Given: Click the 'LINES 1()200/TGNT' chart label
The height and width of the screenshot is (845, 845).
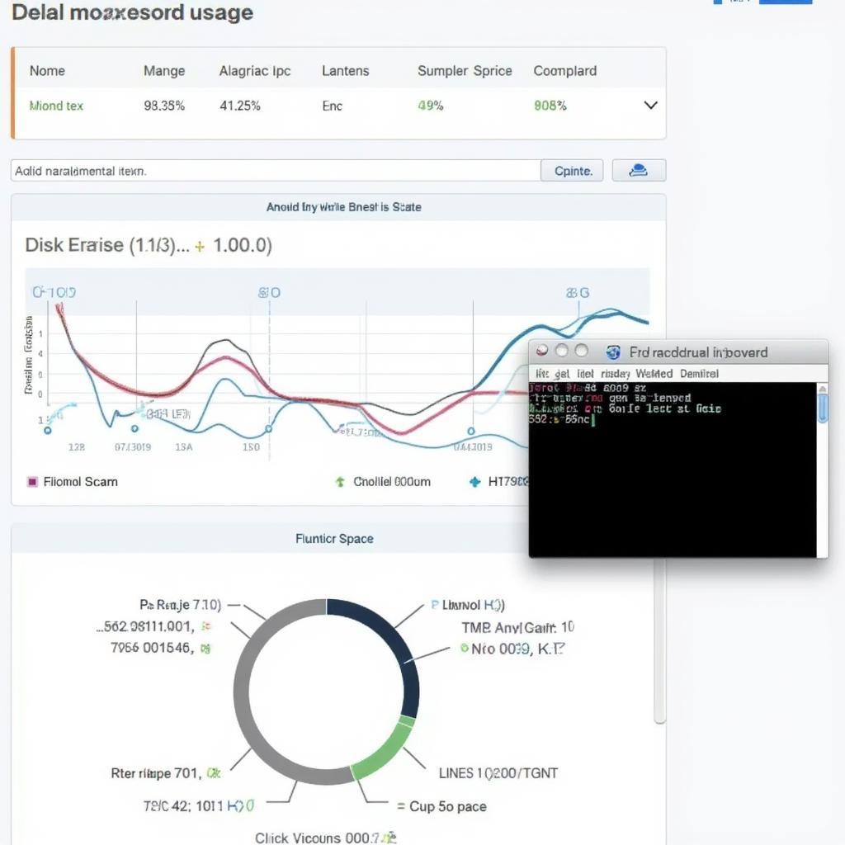Looking at the screenshot, I should (x=498, y=773).
